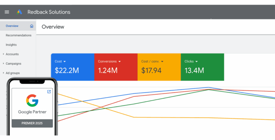Open Campaigns in the sidebar

click(13, 63)
